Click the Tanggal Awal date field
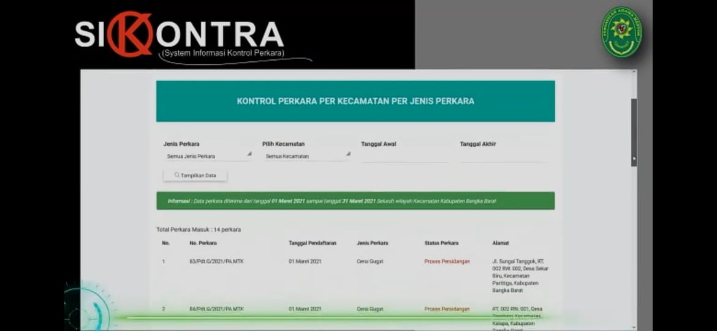Image resolution: width=717 pixels, height=331 pixels. tap(405, 156)
